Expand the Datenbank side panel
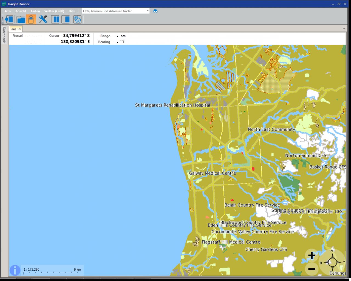 (4, 35)
